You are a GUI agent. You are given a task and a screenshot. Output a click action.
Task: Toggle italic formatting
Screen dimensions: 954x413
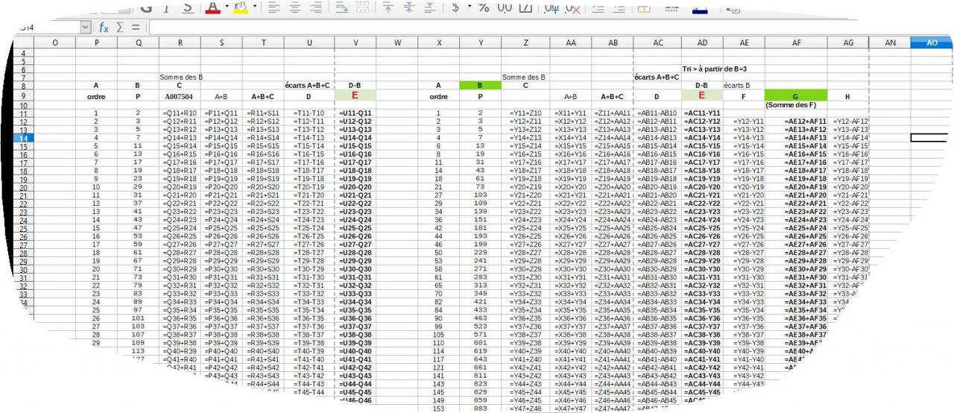coord(167,7)
